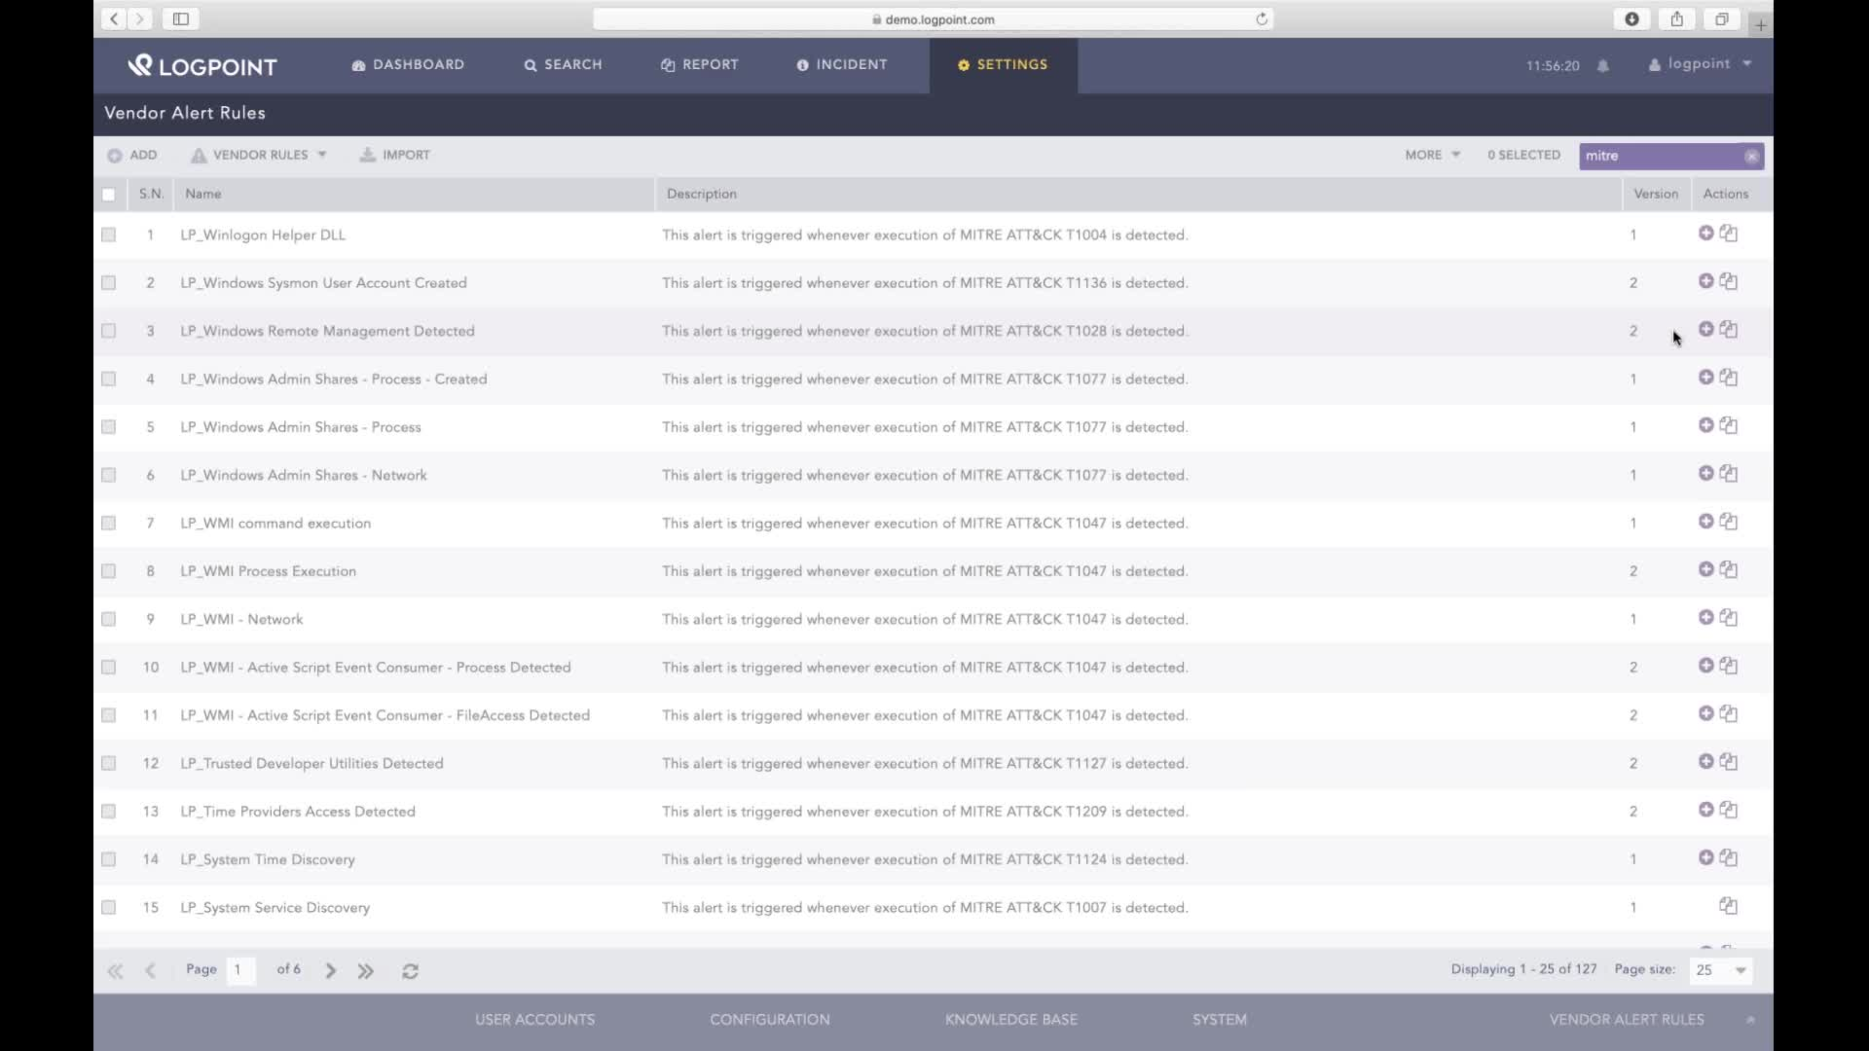1869x1051 pixels.
Task: Select all rules with the header checkbox
Action: click(x=108, y=195)
